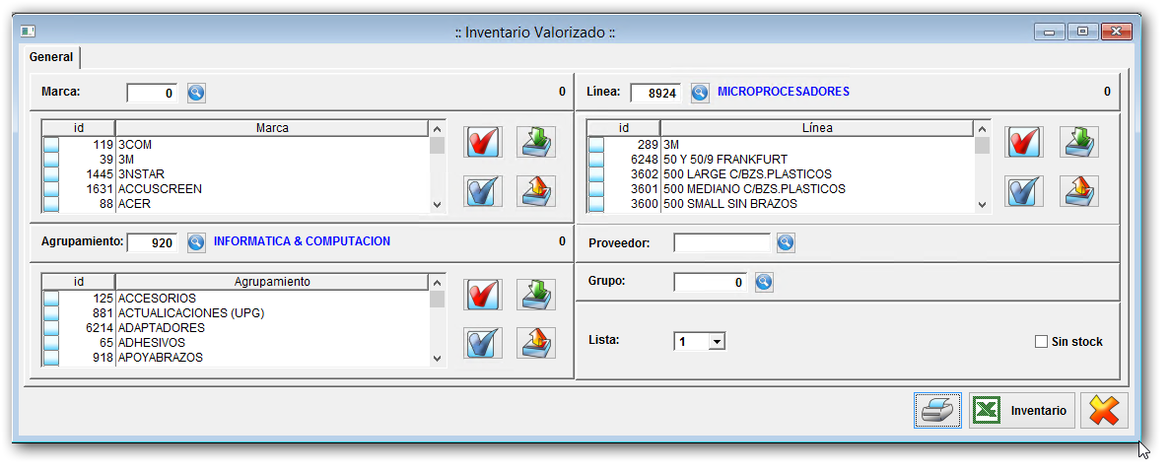Click the Marca list scroll-down arrow
This screenshot has width=1170, height=472.
click(438, 204)
